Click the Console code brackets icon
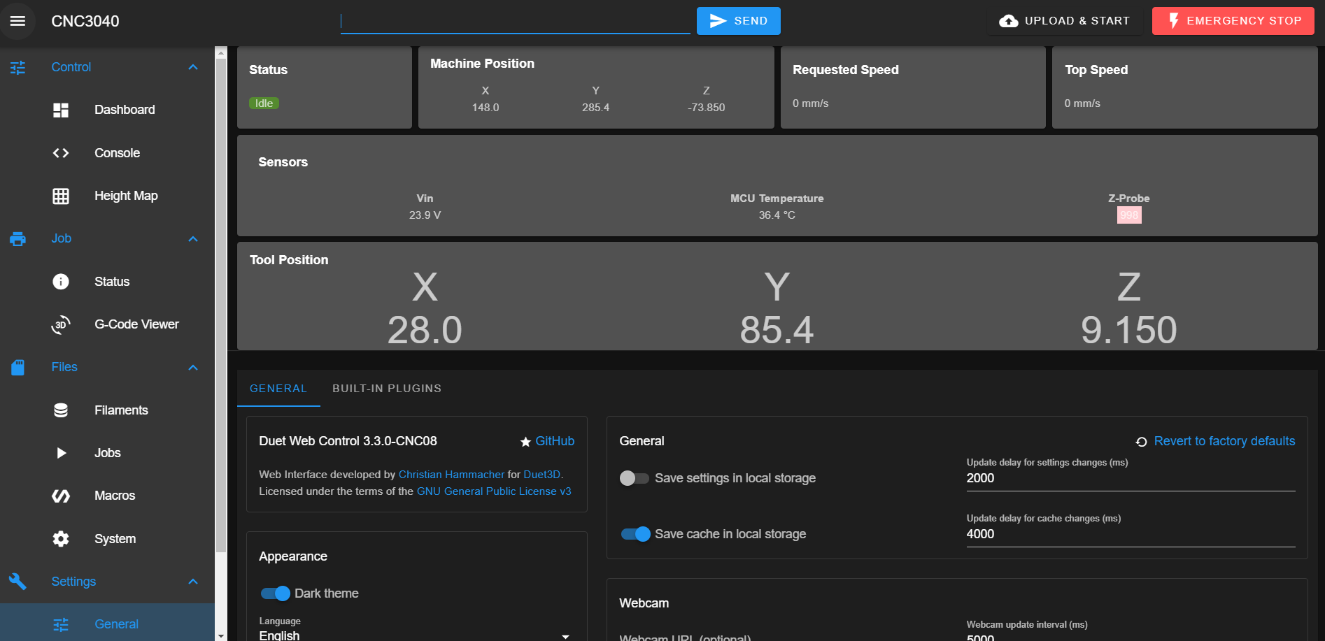This screenshot has width=1325, height=641. pyautogui.click(x=61, y=153)
